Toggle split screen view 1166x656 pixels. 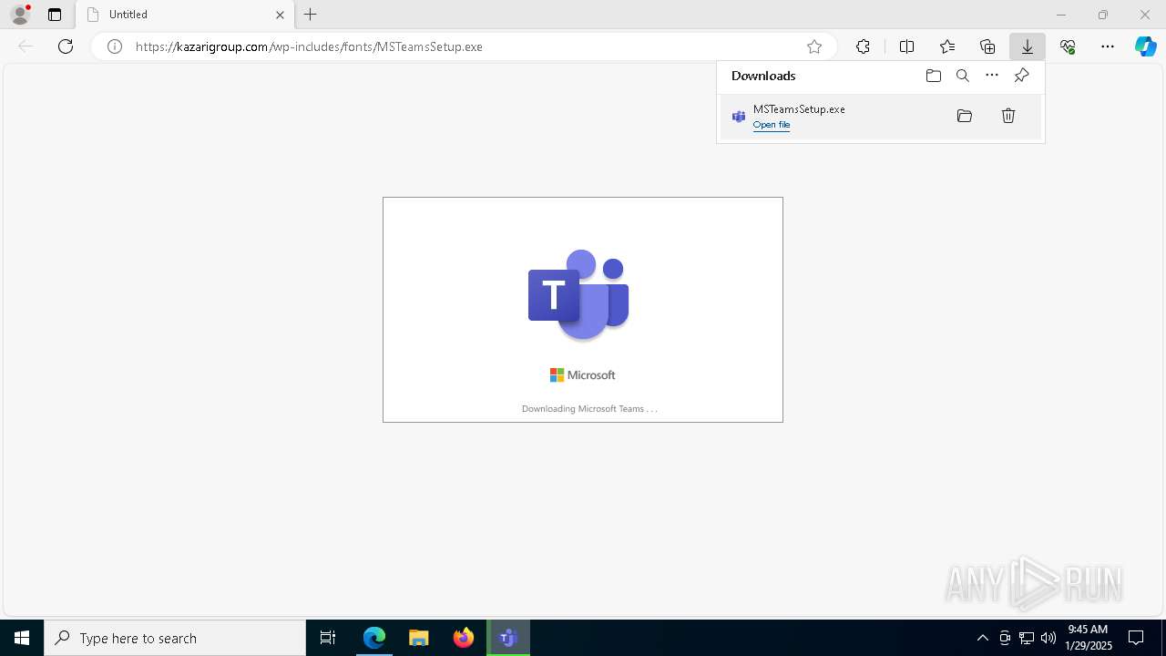pos(906,46)
